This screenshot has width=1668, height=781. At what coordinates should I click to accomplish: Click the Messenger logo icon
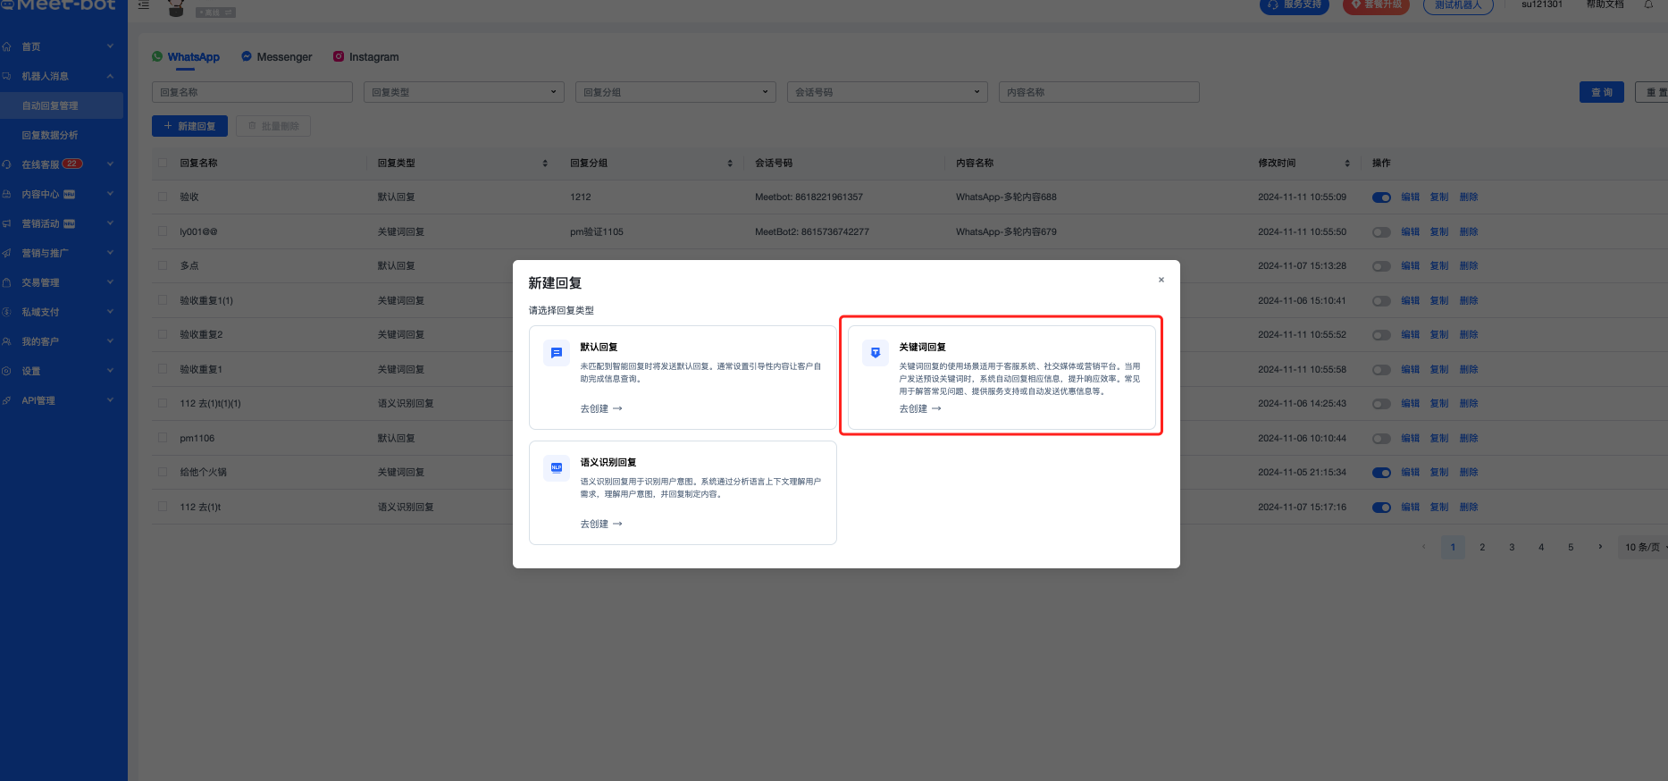[247, 56]
